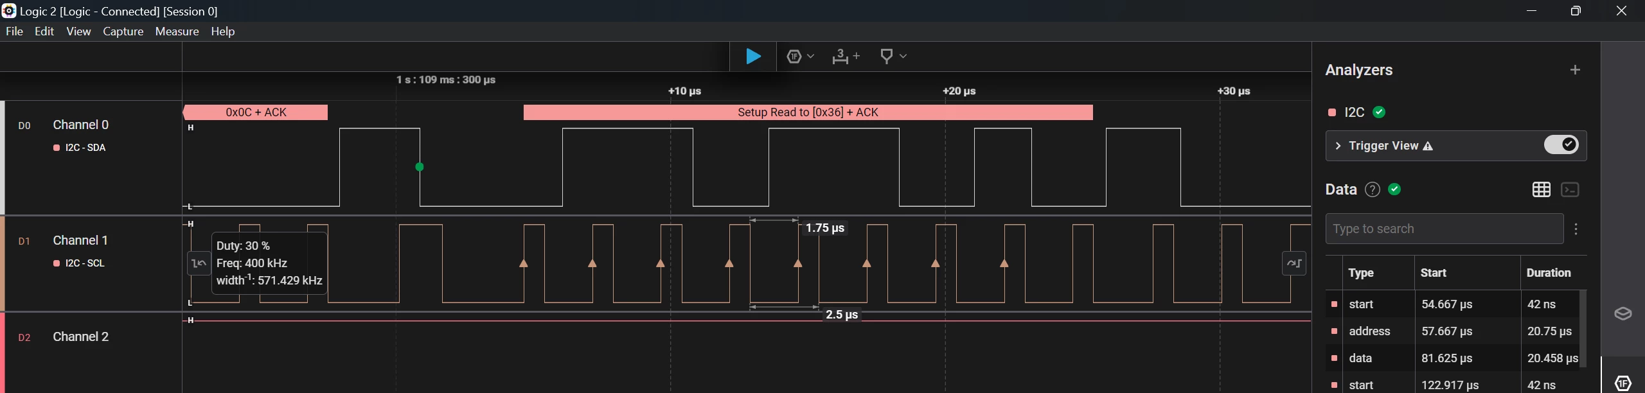Click the Duration column header
The height and width of the screenshot is (393, 1645).
[1548, 273]
